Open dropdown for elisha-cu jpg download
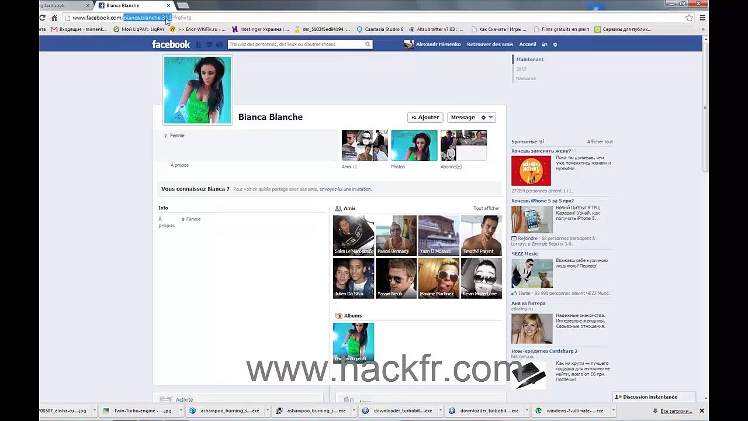The image size is (748, 421). click(x=95, y=411)
